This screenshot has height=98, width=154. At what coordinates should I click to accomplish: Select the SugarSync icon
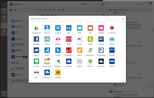[58, 61]
